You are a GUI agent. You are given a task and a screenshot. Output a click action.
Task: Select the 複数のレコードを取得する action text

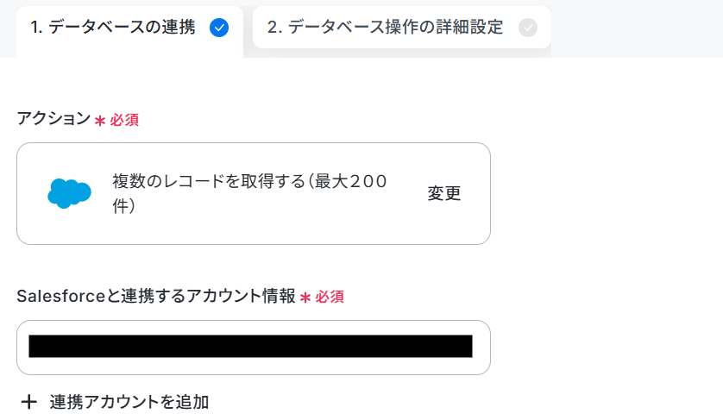(209, 181)
